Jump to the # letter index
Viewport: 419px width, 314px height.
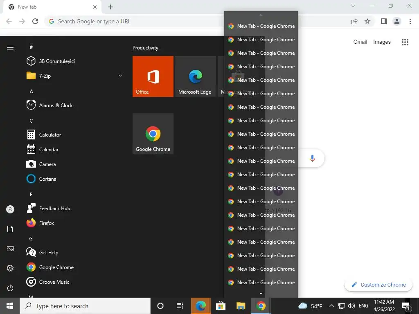coord(31,47)
